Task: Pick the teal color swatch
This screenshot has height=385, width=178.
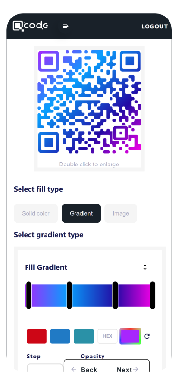Action: click(x=84, y=336)
